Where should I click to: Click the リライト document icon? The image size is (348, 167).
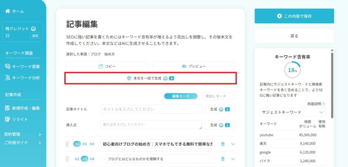(7, 119)
